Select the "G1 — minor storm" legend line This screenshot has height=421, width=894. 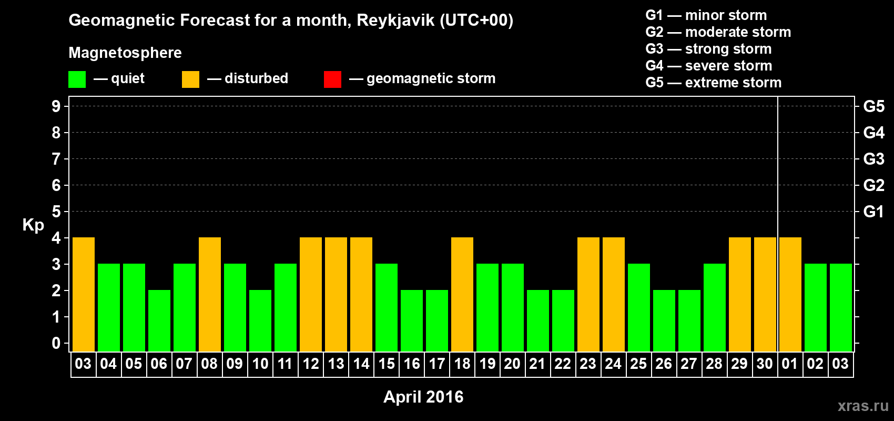(x=706, y=15)
